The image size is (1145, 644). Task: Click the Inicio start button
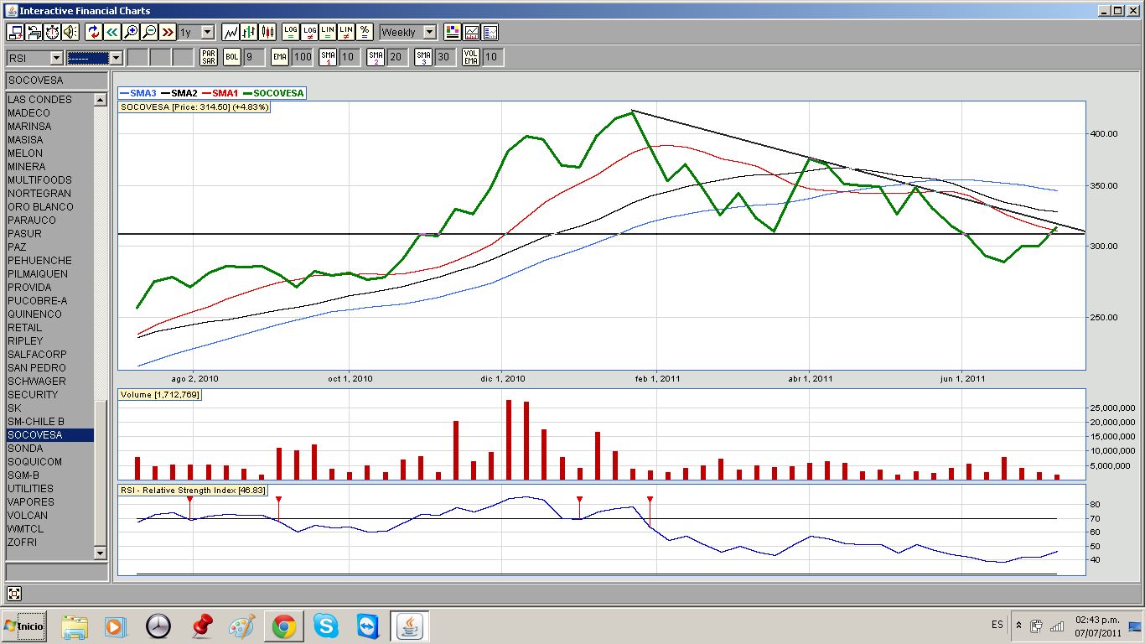pos(23,626)
